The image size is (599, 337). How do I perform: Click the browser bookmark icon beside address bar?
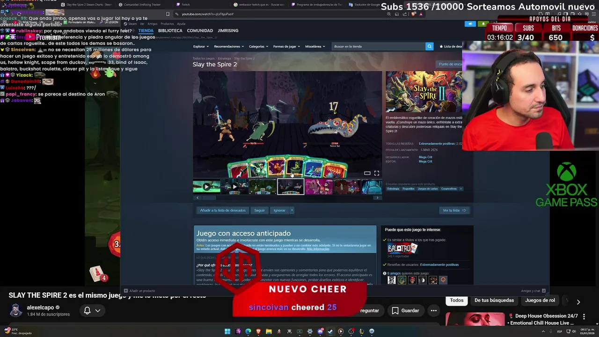pyautogui.click(x=168, y=14)
